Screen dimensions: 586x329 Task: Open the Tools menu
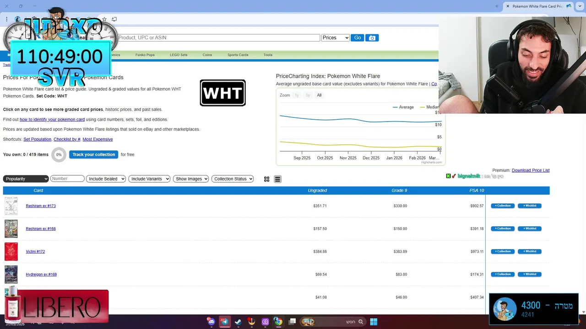coord(268,55)
